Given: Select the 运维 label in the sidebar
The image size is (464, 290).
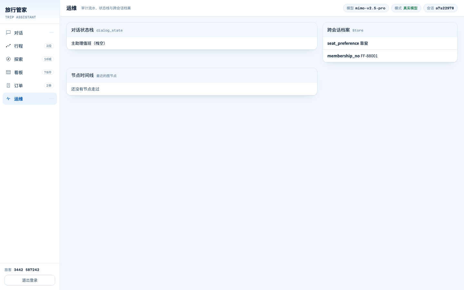Looking at the screenshot, I should [x=18, y=99].
